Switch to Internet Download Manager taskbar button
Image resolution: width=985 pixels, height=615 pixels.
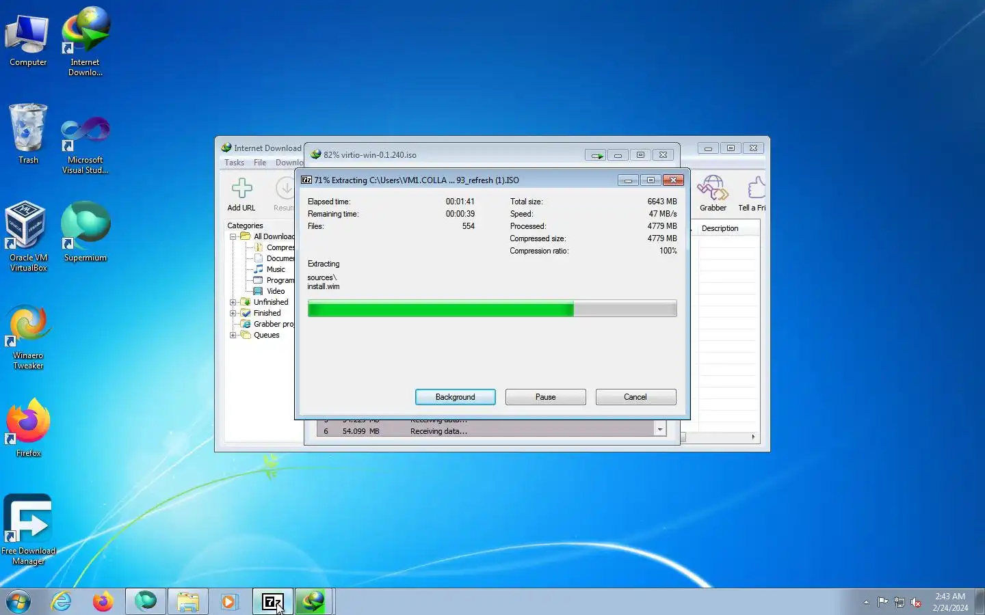[313, 601]
